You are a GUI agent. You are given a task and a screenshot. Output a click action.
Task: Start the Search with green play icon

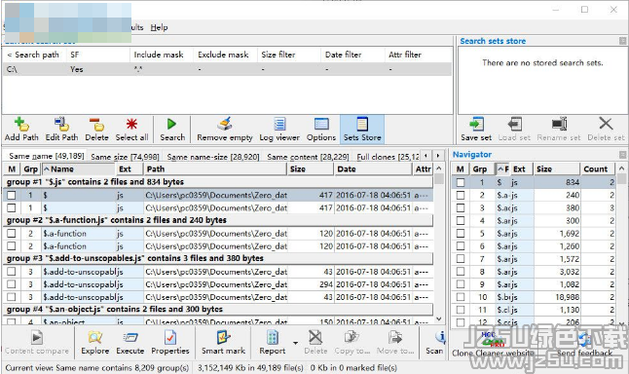click(171, 124)
